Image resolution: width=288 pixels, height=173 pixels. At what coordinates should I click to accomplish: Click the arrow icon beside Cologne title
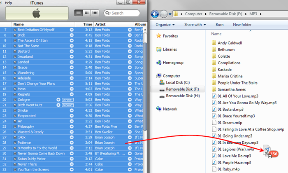58,100
